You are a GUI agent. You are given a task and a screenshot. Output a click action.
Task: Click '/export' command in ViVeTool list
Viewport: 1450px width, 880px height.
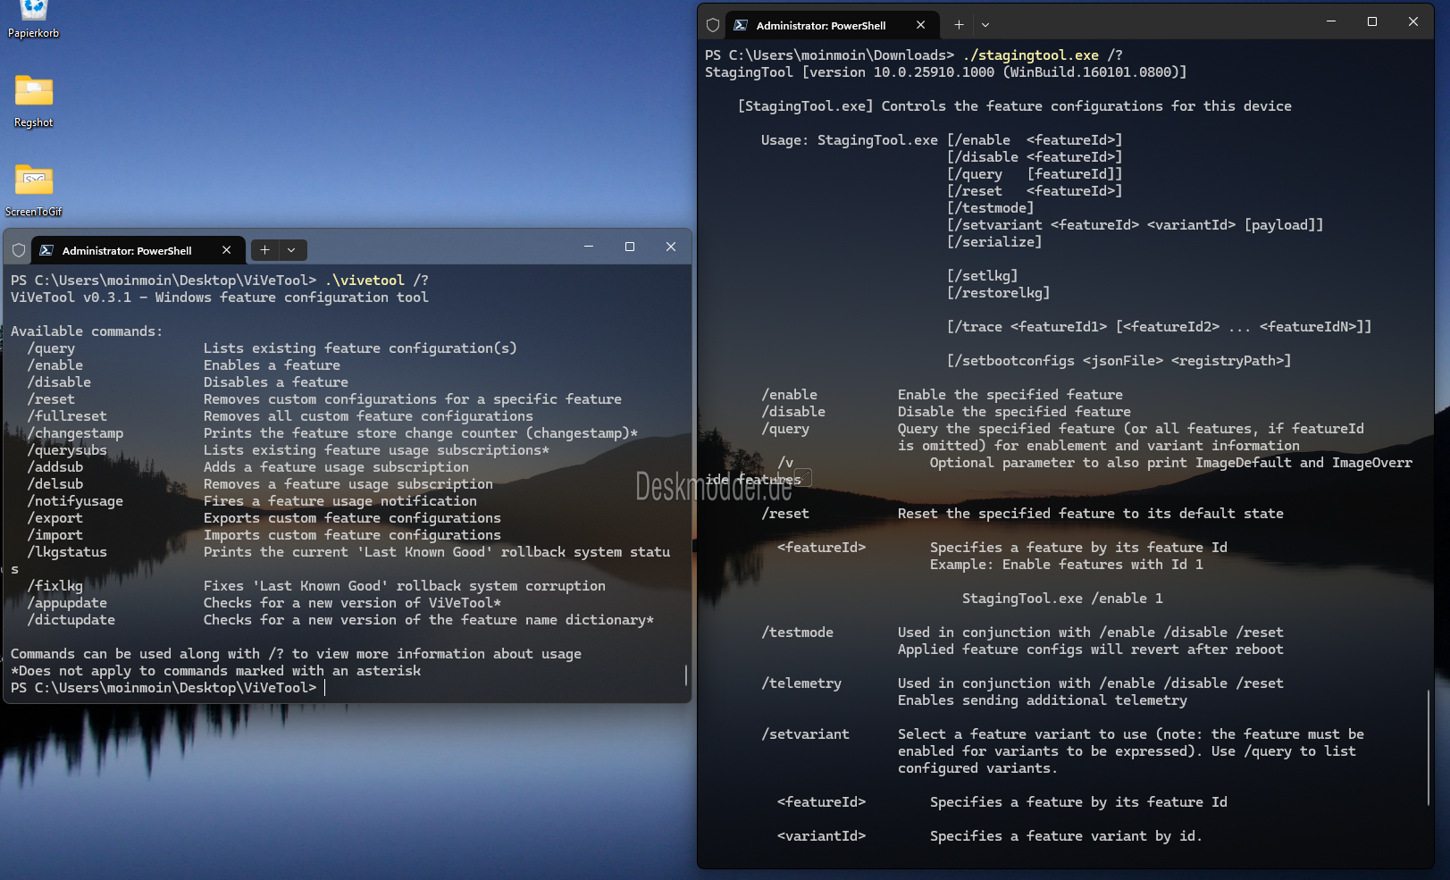55,518
